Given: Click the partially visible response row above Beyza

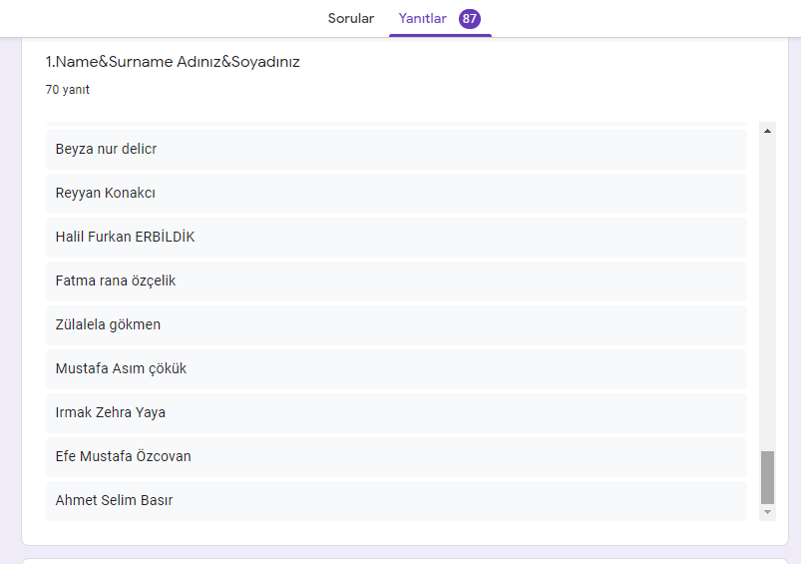Looking at the screenshot, I should 396,124.
